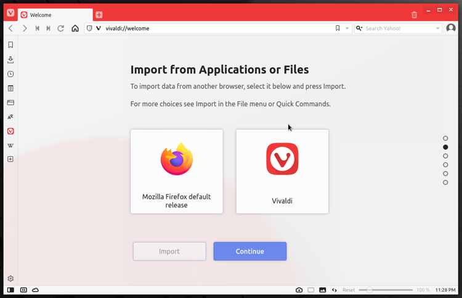Screen dimensions: 462x298
Task: Open the closed tabs trash icon
Action: (415, 15)
